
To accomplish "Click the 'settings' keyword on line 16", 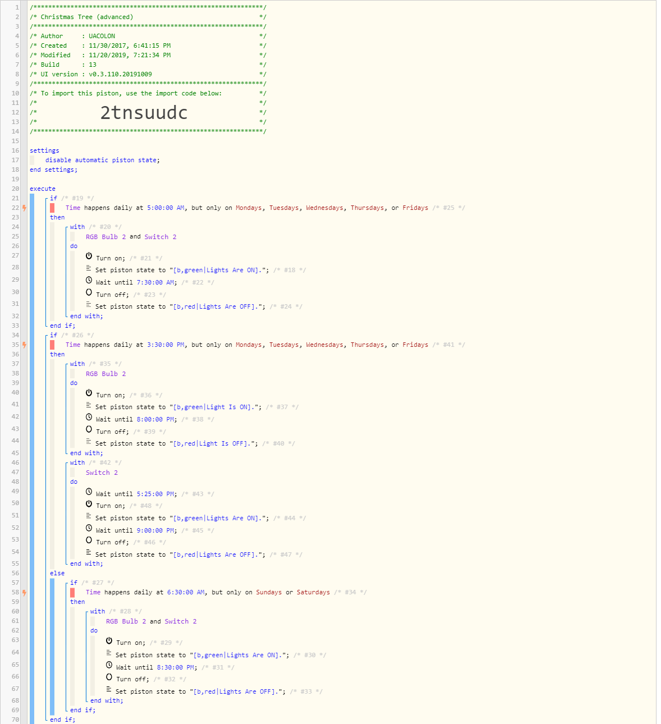I will pos(44,150).
